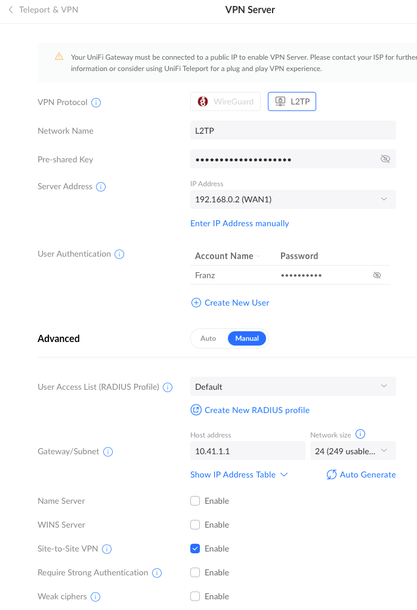
Task: Click the Server Address info icon
Action: tap(101, 187)
